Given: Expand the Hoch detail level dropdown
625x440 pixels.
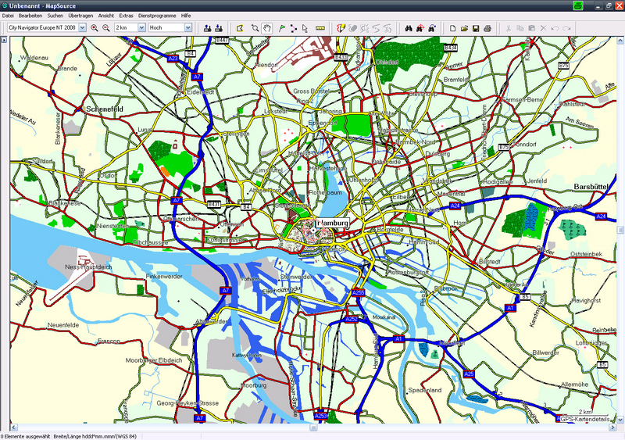Looking at the screenshot, I should (x=188, y=27).
